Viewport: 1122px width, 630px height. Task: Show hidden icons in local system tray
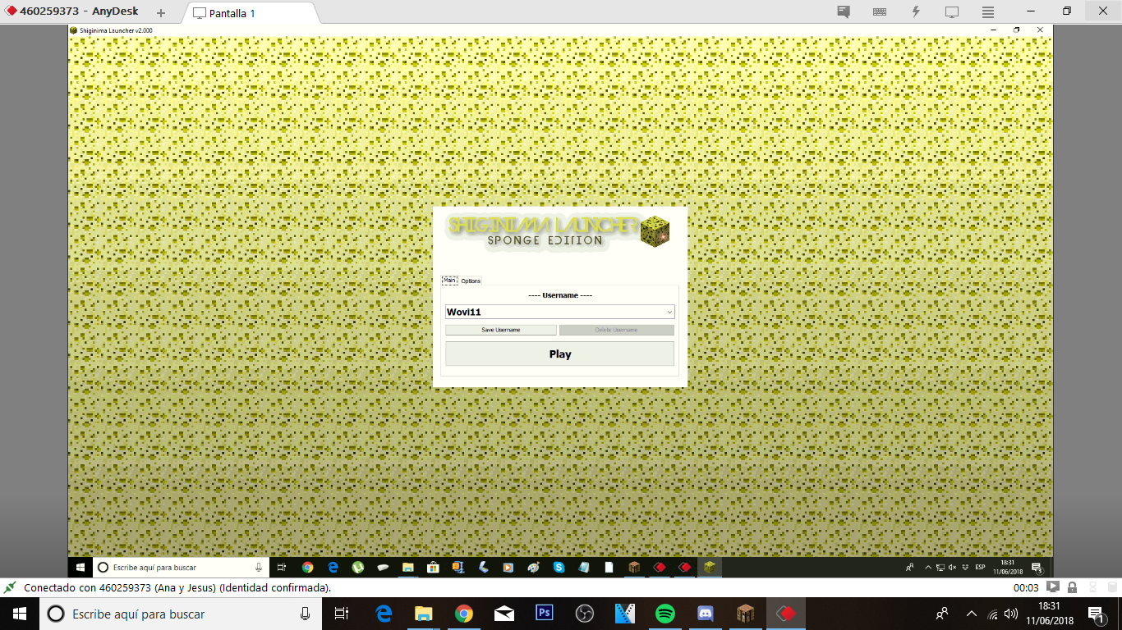click(x=971, y=614)
